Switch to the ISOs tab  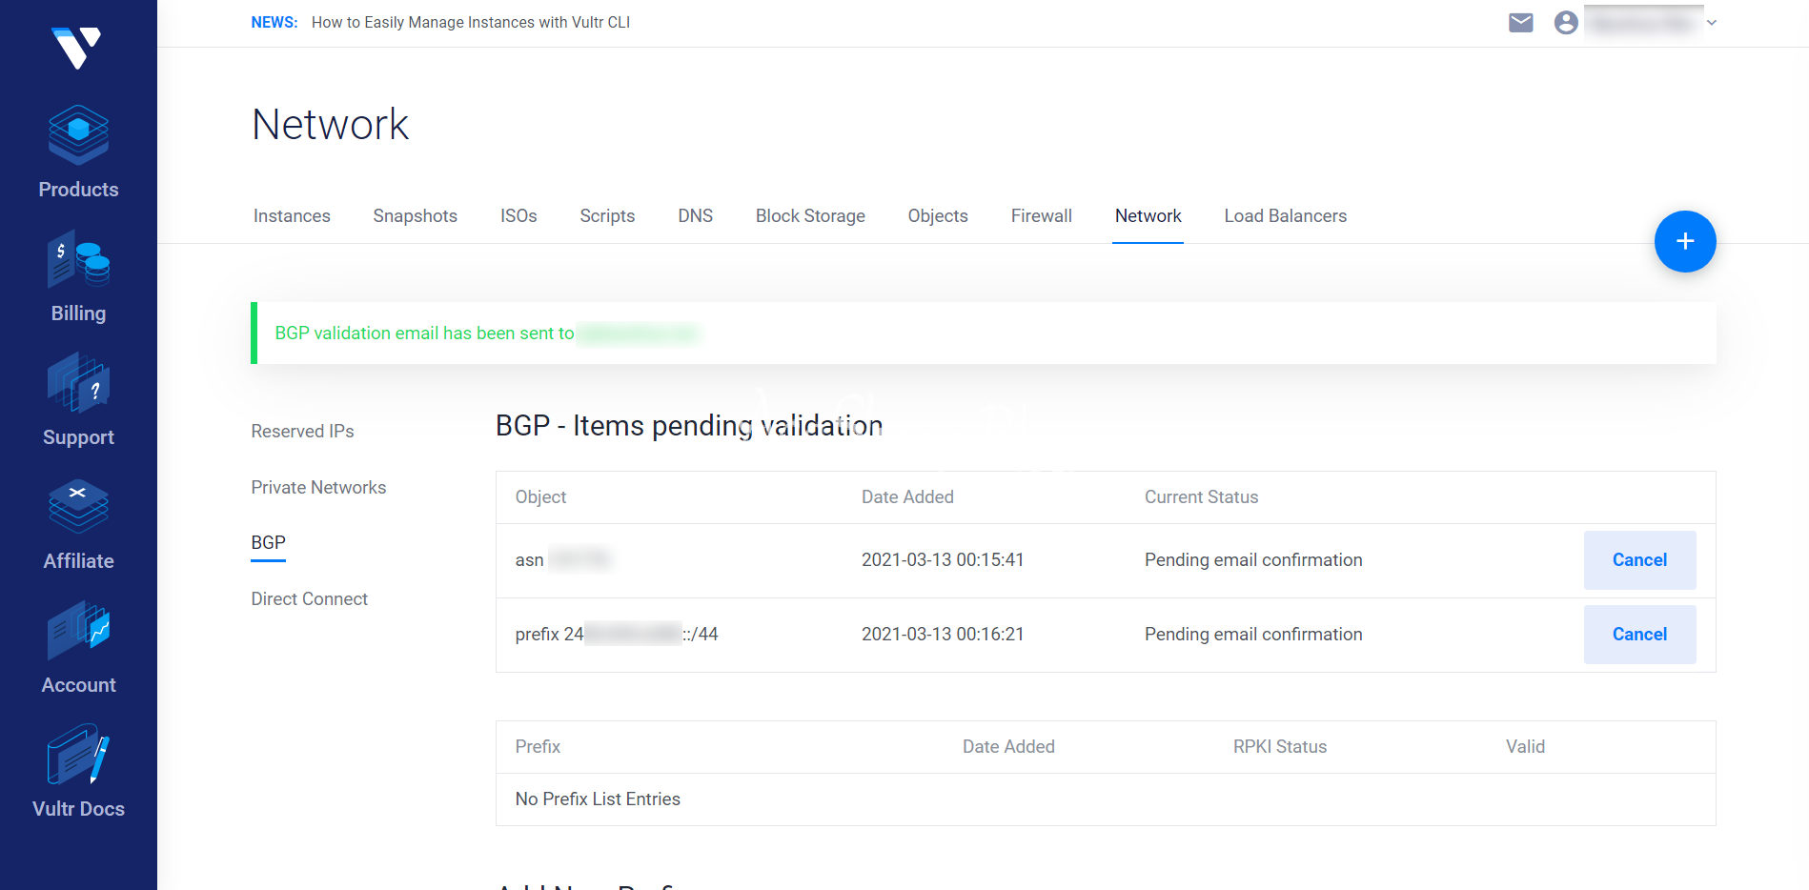(518, 216)
